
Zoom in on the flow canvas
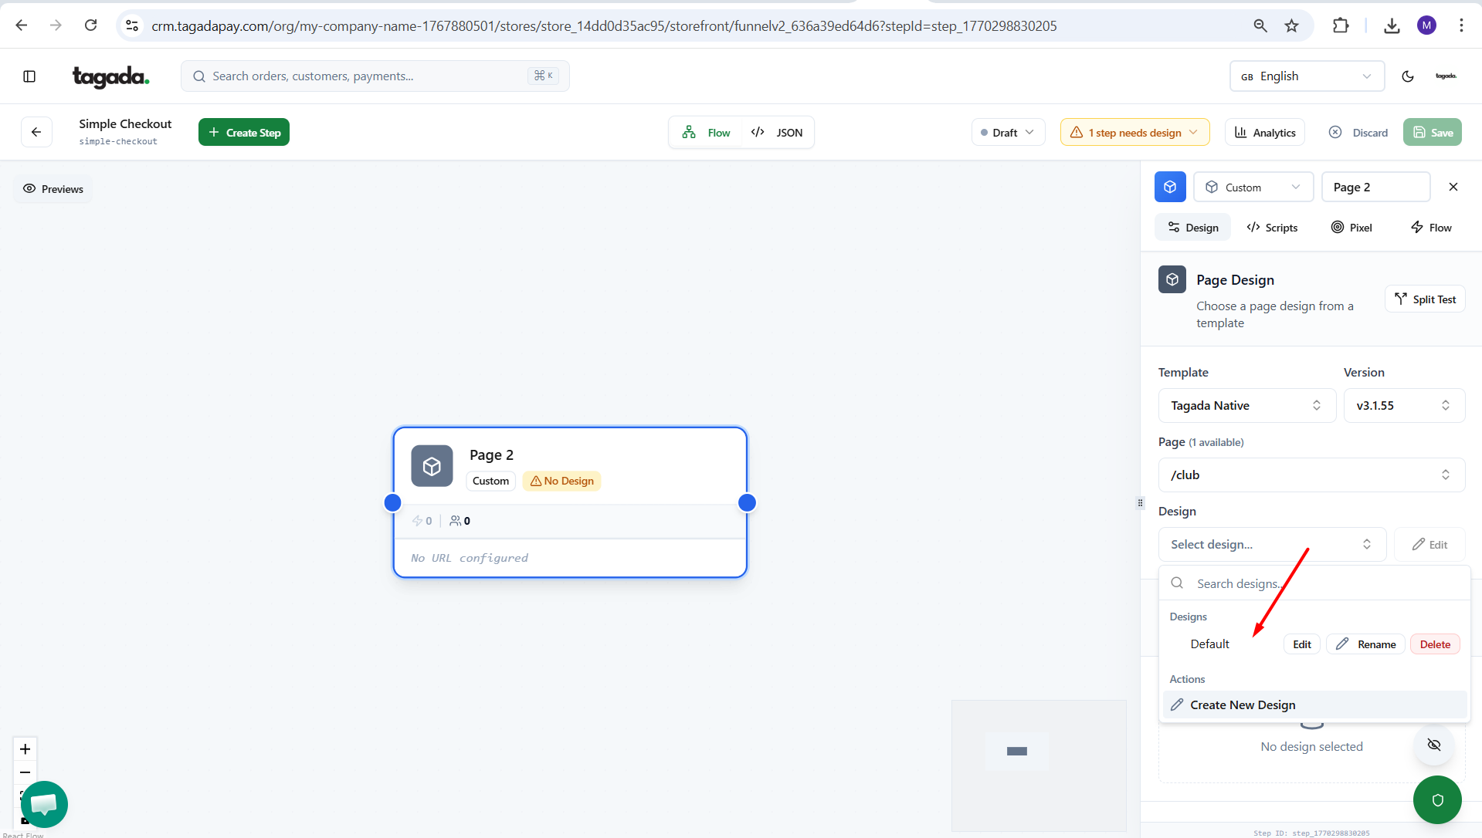(25, 749)
